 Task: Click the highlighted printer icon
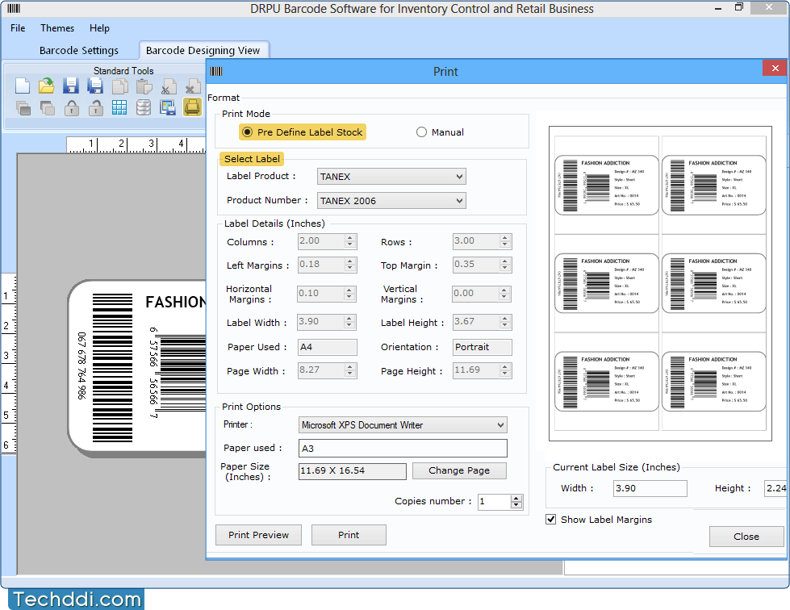tap(192, 107)
